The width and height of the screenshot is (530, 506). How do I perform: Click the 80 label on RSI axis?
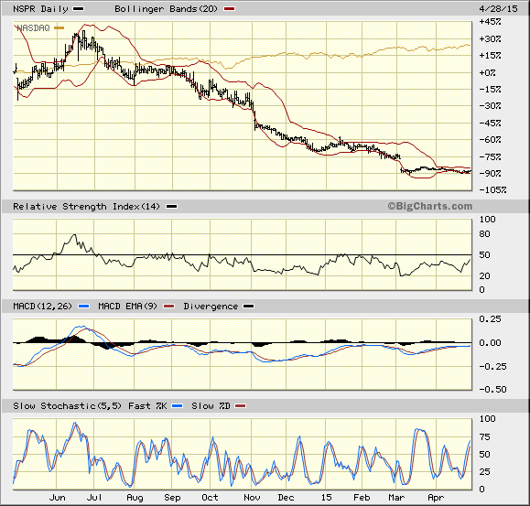pyautogui.click(x=484, y=233)
